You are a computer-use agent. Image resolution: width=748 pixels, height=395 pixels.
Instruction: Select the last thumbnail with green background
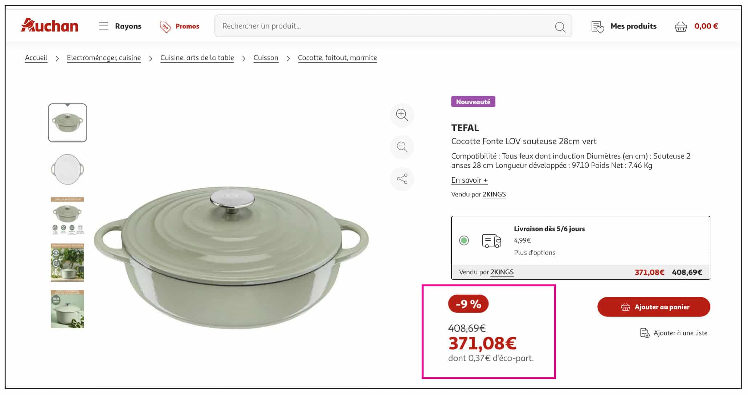(x=68, y=309)
